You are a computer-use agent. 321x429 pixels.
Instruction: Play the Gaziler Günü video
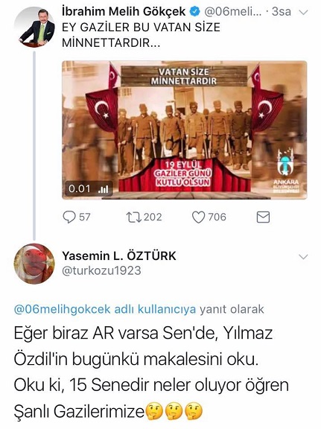185,130
